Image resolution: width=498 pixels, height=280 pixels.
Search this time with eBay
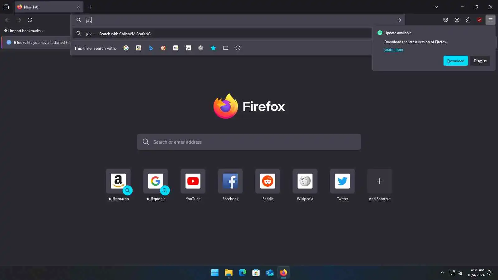point(176,48)
